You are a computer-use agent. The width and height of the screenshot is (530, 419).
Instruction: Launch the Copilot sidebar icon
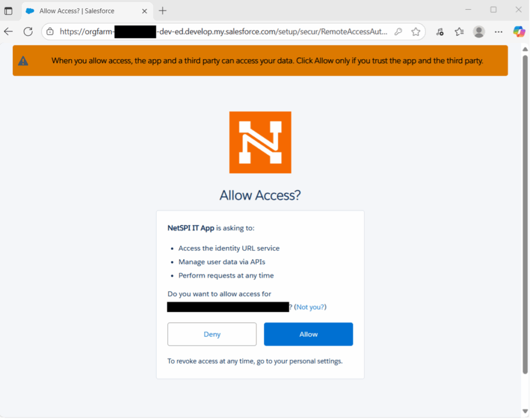pos(519,32)
